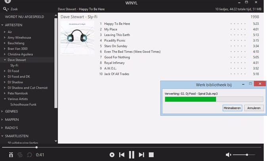Select DJ Food and DK artist
Screen dimensions: 267x161
pyautogui.click(x=19, y=77)
